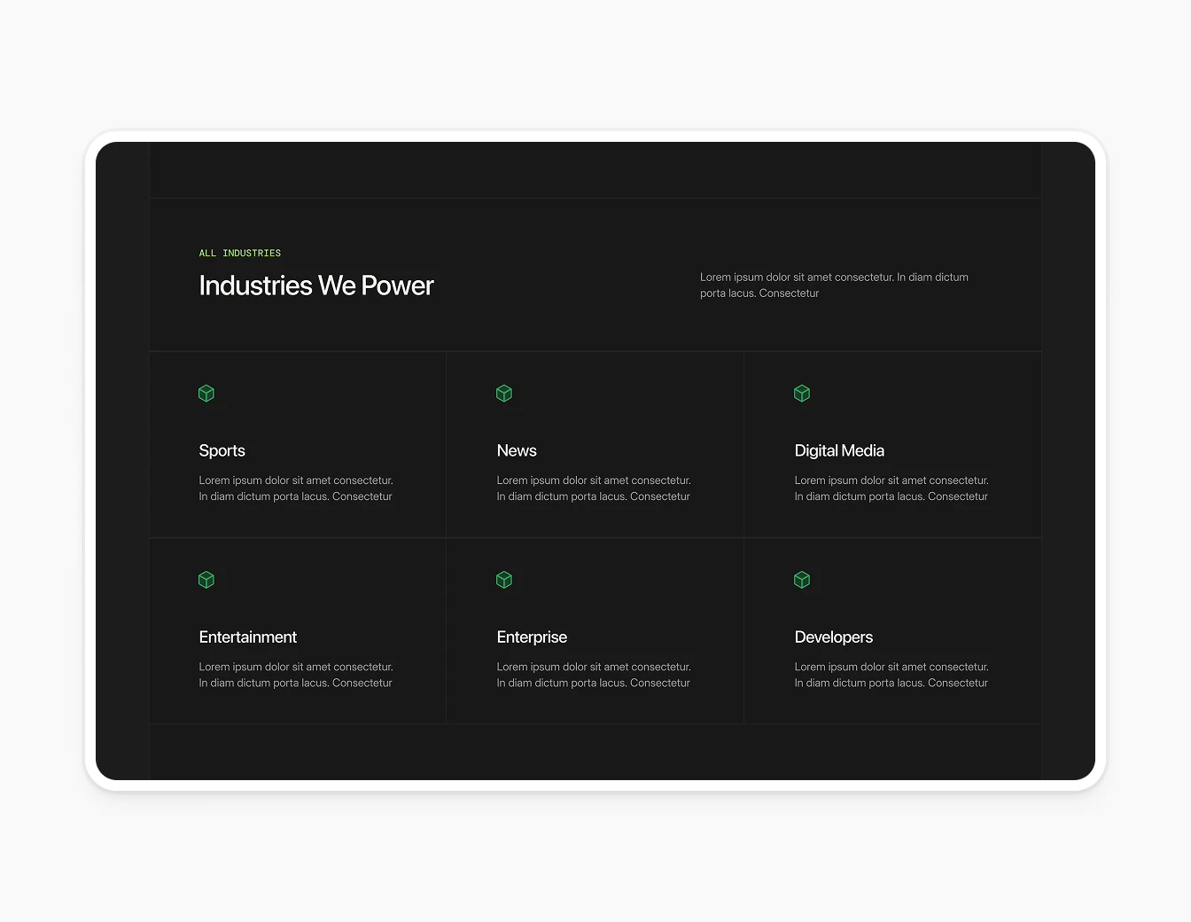Select the Sports description text
Screen dimensions: 1191x922
(x=295, y=488)
